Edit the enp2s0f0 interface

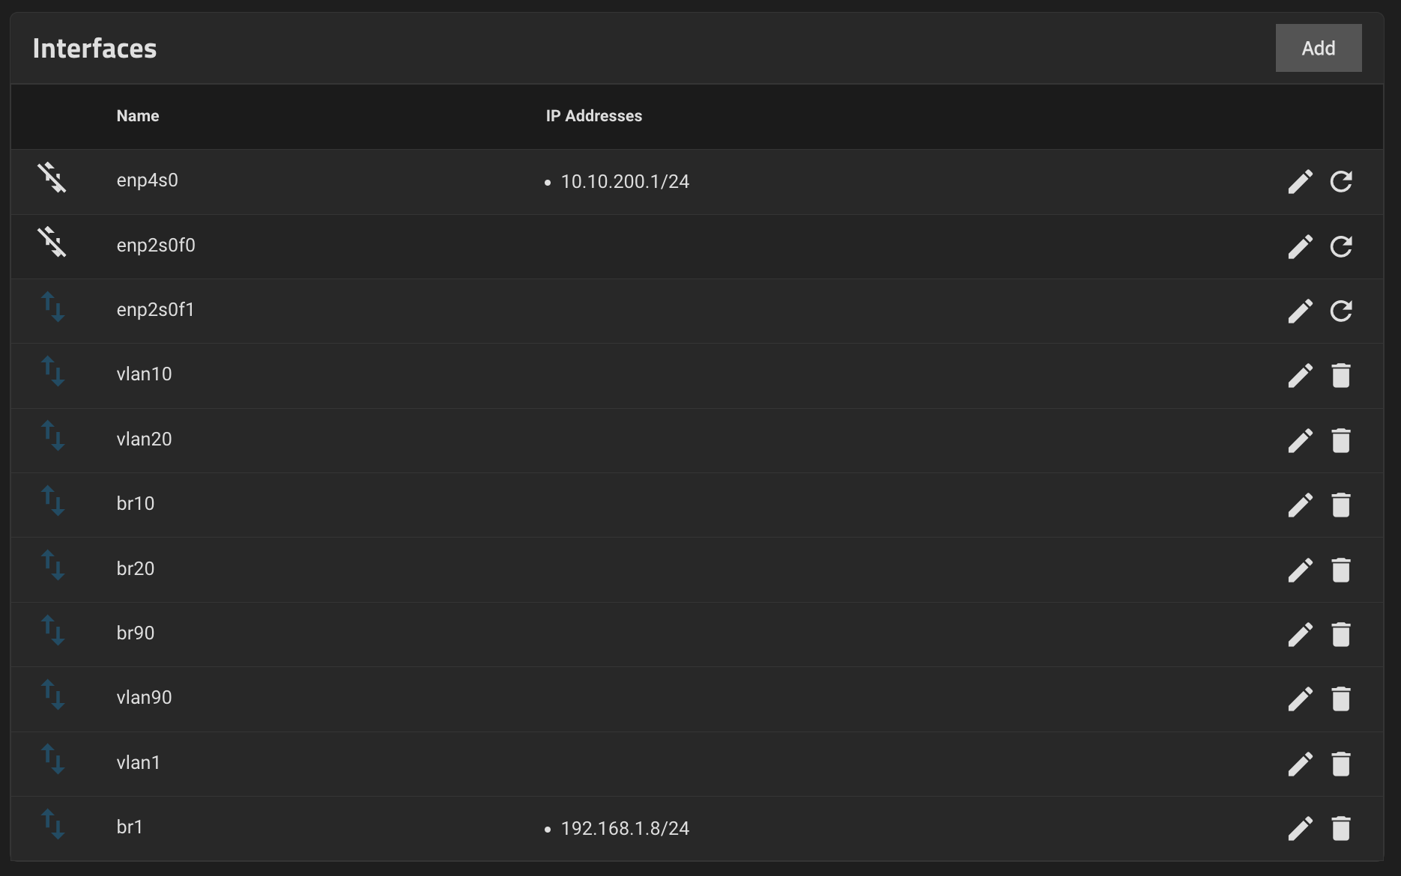pyautogui.click(x=1300, y=246)
